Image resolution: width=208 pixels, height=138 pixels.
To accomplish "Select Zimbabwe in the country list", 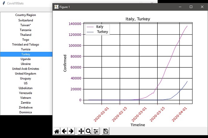I will (x=26, y=107).
